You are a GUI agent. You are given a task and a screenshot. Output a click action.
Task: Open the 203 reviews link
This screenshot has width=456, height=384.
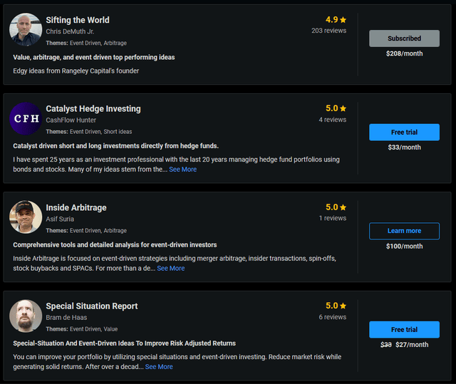328,31
